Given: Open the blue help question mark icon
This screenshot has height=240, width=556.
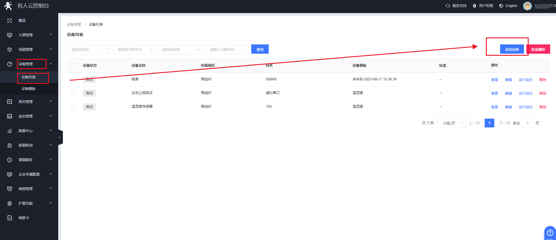Looking at the screenshot, I should click(550, 233).
